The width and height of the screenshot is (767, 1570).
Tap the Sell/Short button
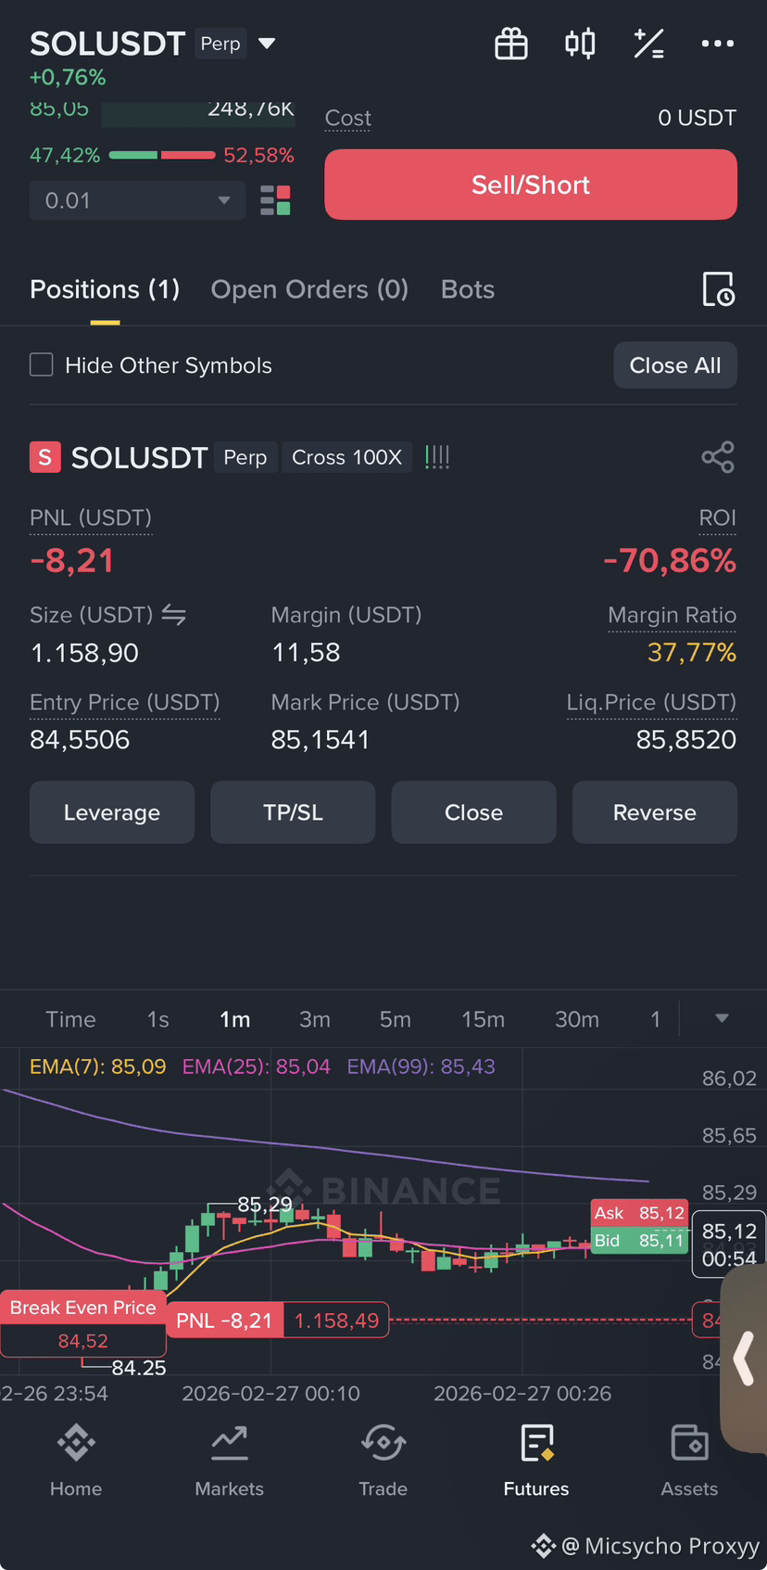(531, 185)
